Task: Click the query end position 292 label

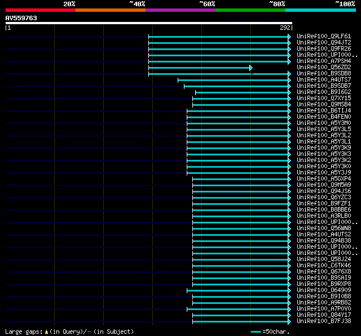Action: pos(285,28)
